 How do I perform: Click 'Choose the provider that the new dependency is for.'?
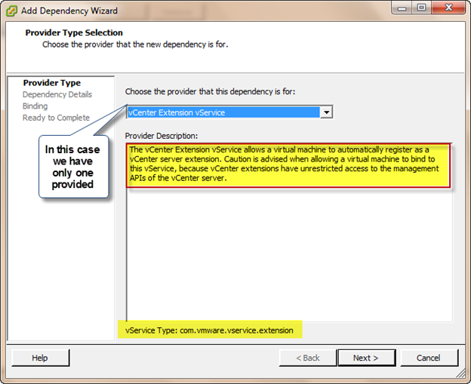coord(135,45)
